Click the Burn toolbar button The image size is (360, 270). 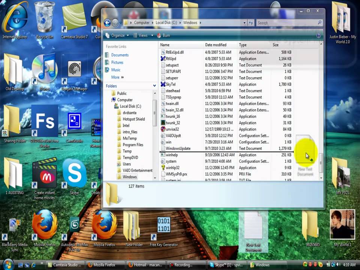[x=163, y=36]
